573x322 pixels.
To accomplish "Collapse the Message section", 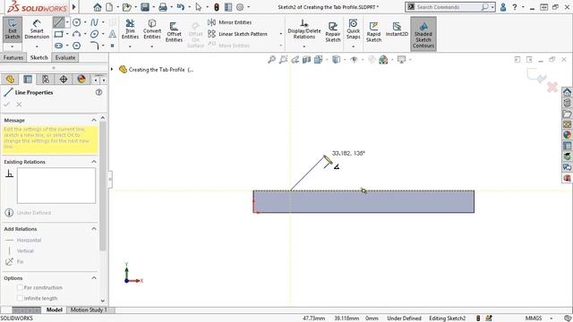I will point(94,120).
